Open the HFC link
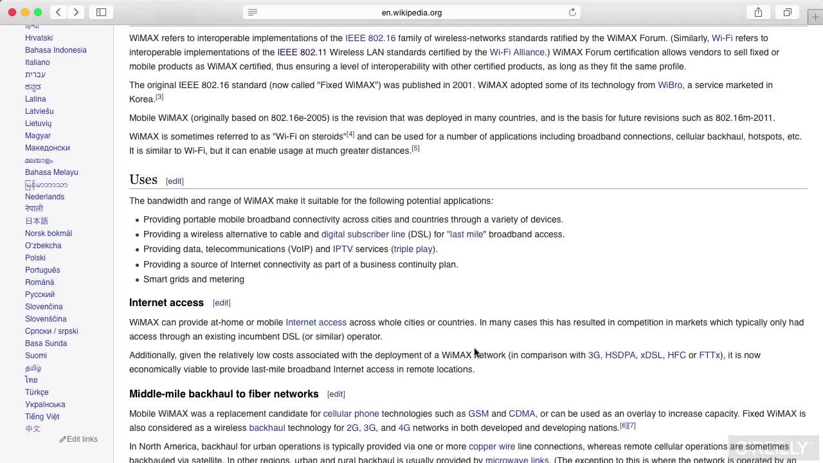Screen dimensions: 823x463 click(x=676, y=355)
